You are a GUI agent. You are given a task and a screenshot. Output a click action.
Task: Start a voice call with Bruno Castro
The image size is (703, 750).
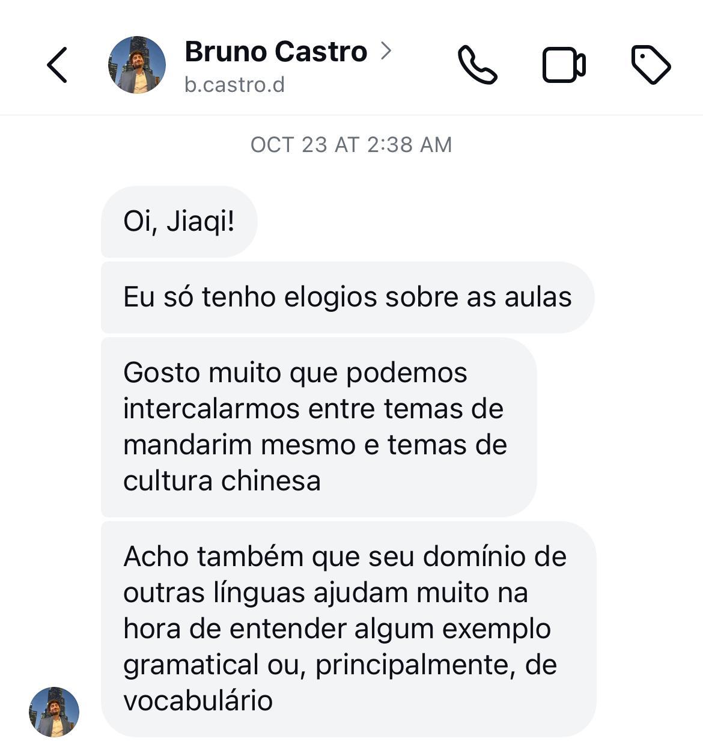pyautogui.click(x=477, y=65)
